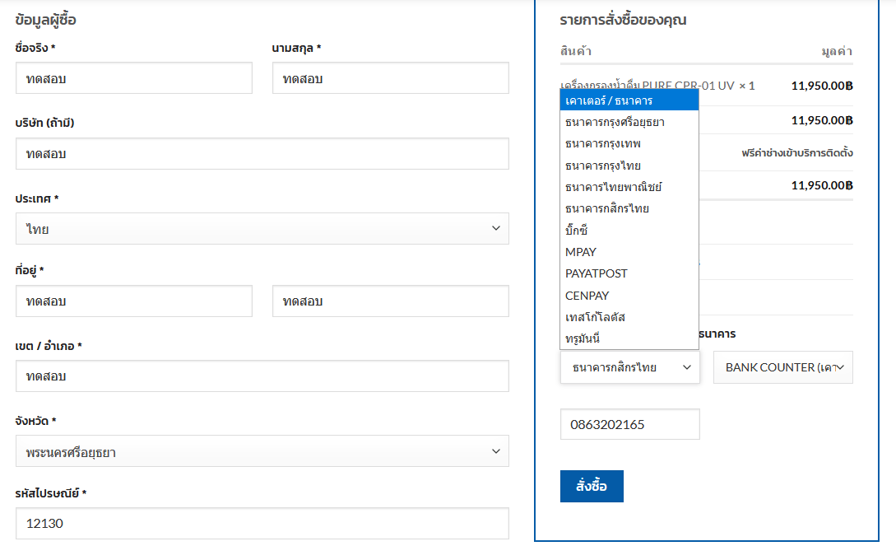Click the สั่งซื้อ order button
Screen dimensions: 896x546
592,486
